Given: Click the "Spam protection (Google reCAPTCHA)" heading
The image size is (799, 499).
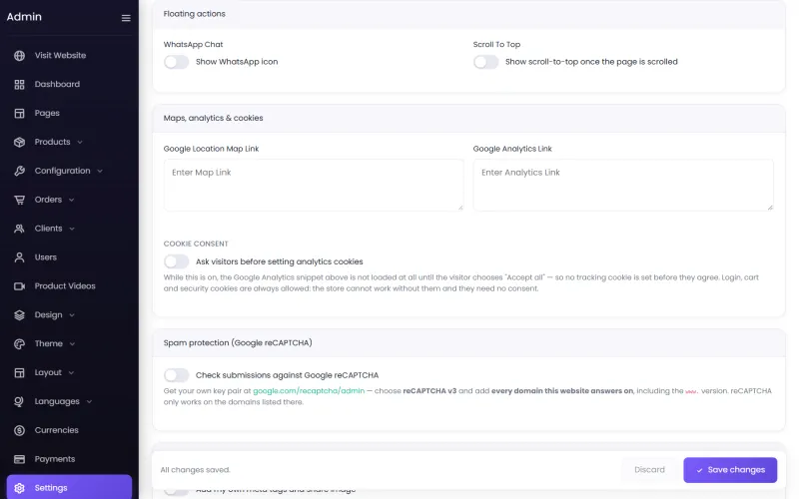Looking at the screenshot, I should [x=238, y=343].
